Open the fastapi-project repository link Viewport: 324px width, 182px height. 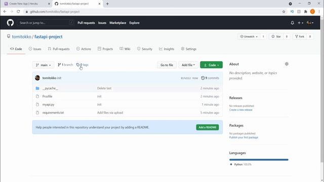pyautogui.click(x=49, y=37)
